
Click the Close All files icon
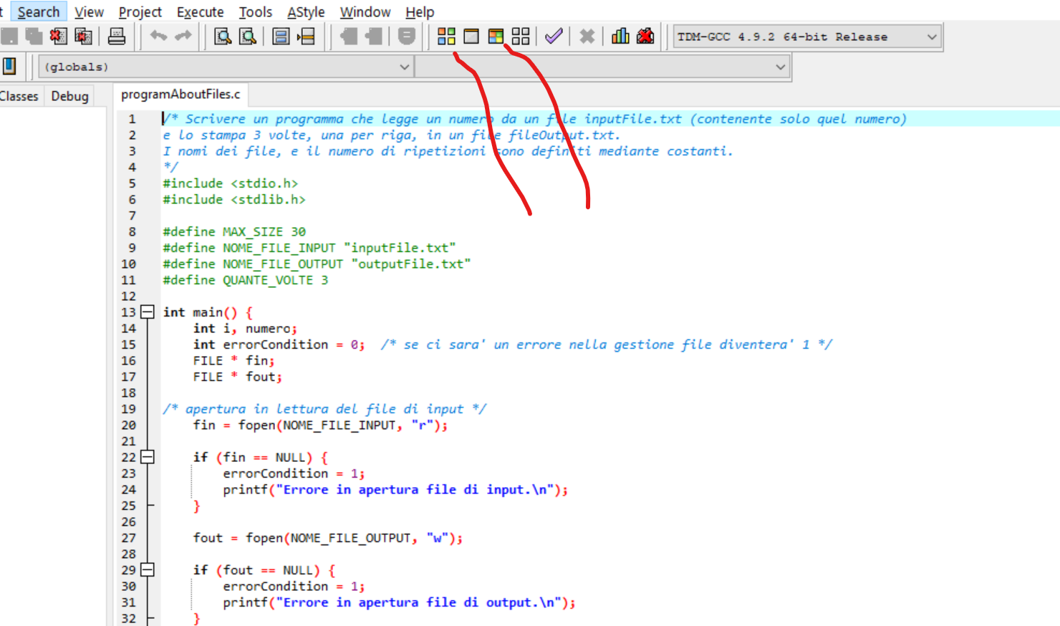click(84, 37)
